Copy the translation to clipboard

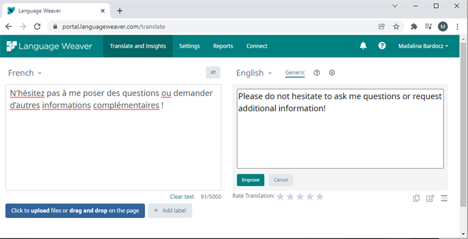point(416,198)
